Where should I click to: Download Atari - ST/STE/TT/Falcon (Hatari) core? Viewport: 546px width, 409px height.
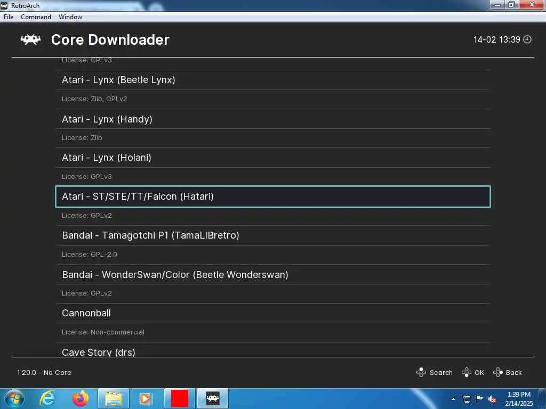pos(273,197)
